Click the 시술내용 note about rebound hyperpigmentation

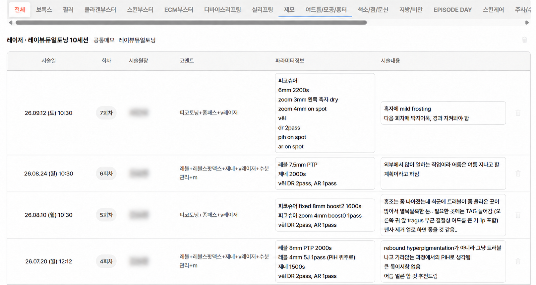[x=443, y=261]
